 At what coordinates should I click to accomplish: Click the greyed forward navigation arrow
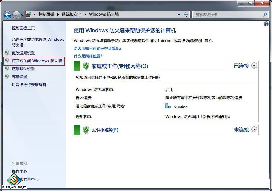click(x=17, y=15)
